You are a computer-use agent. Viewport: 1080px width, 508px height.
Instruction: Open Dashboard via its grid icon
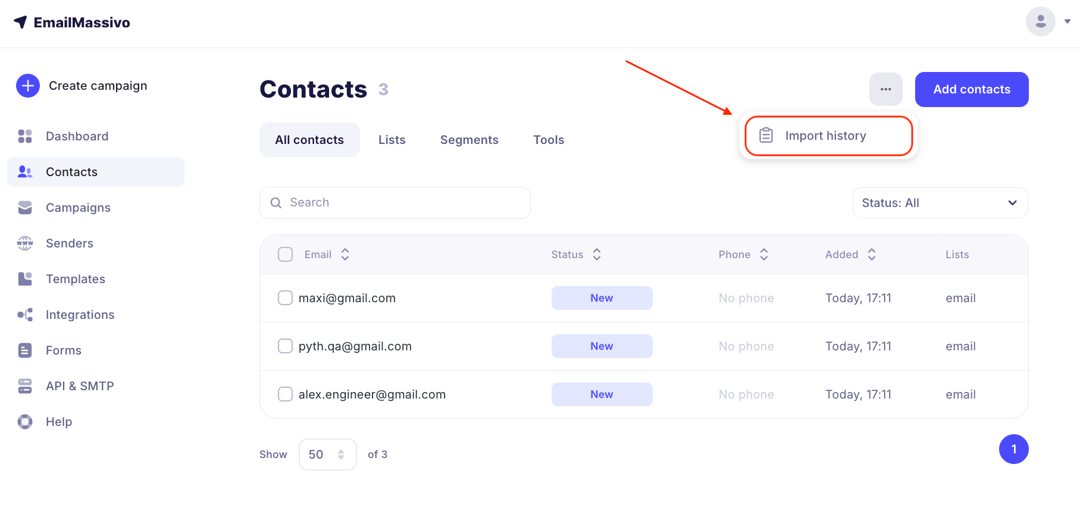pyautogui.click(x=25, y=136)
